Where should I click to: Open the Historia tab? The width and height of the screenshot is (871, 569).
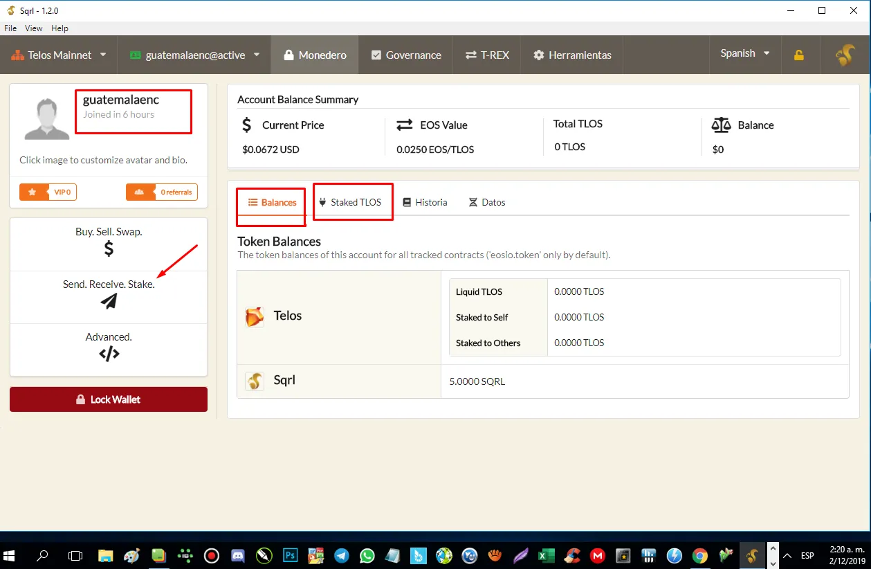[425, 203]
